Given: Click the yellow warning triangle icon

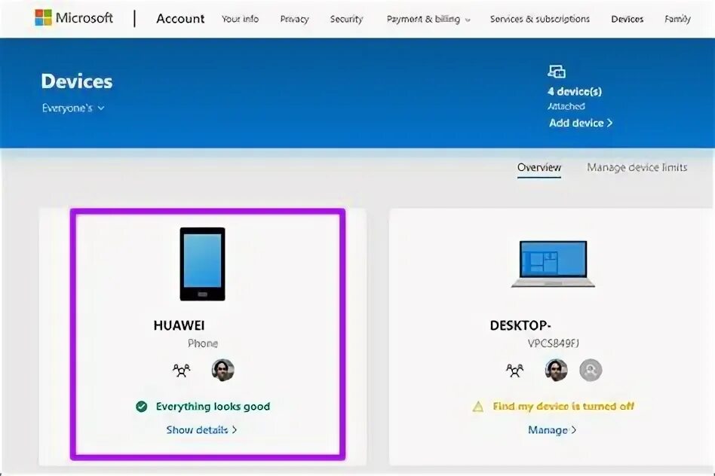Looking at the screenshot, I should pos(478,406).
